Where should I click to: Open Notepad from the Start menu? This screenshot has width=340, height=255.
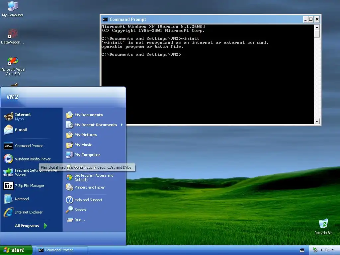point(32,199)
